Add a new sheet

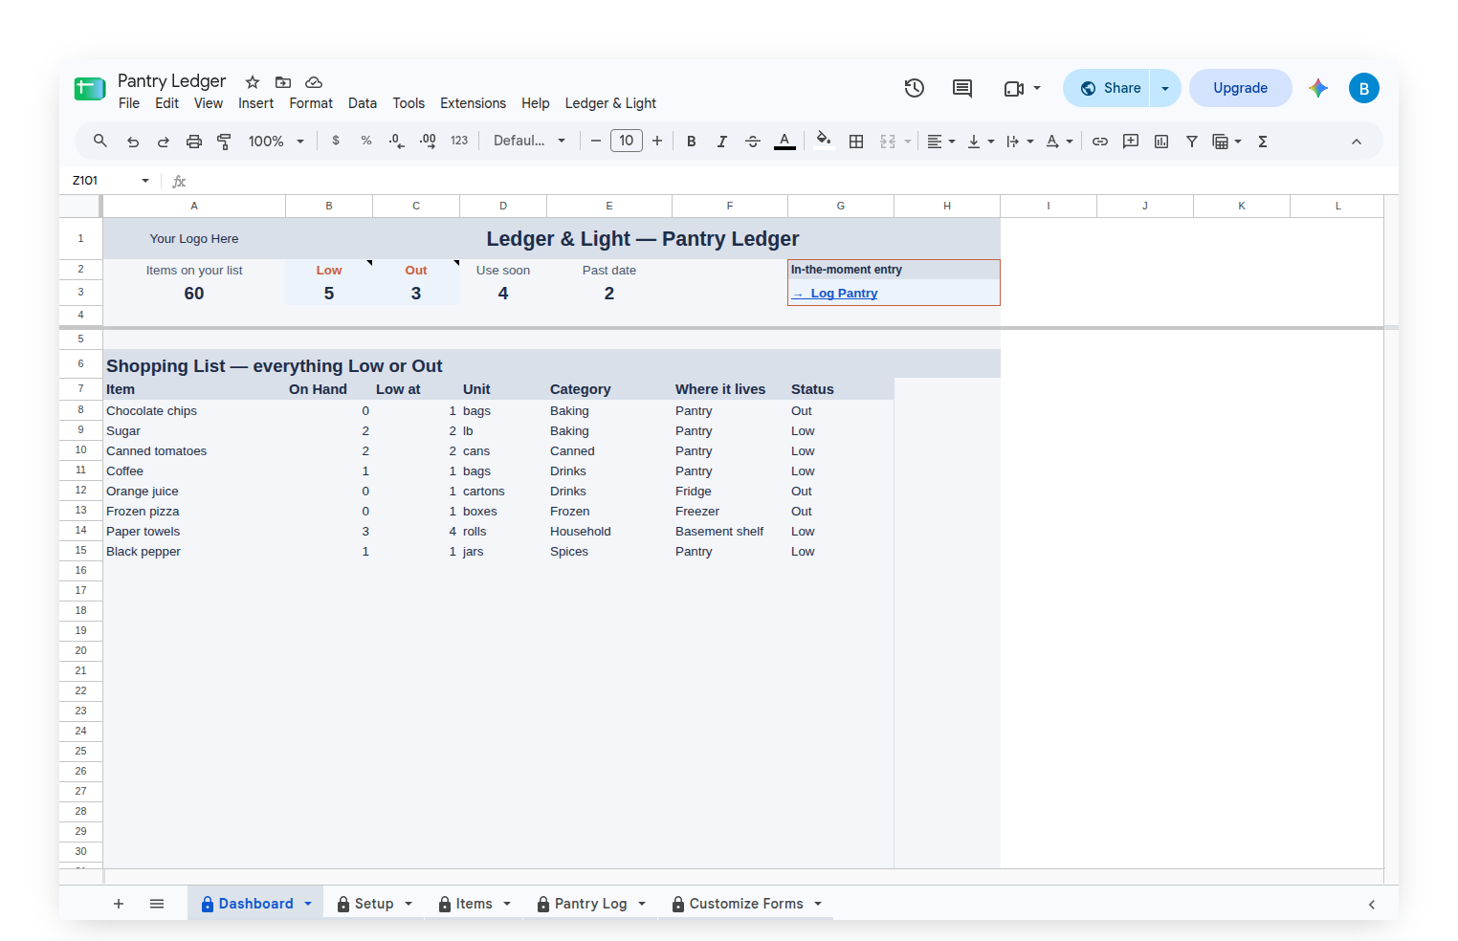pos(119,904)
